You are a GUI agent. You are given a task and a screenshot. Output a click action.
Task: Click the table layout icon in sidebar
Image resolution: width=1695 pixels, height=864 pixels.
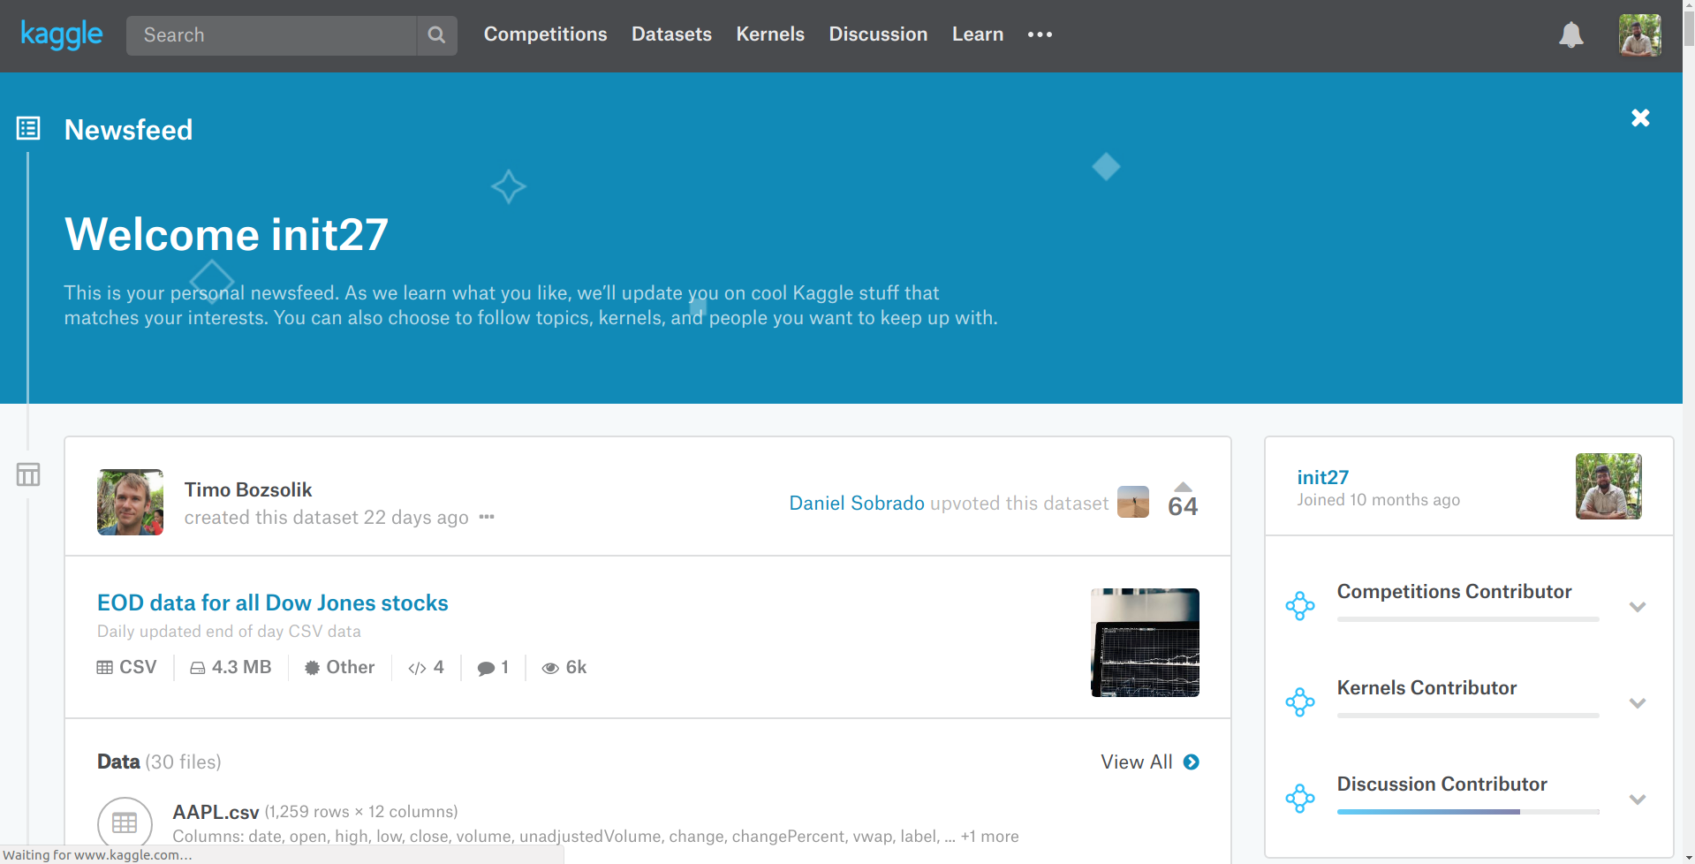28,474
